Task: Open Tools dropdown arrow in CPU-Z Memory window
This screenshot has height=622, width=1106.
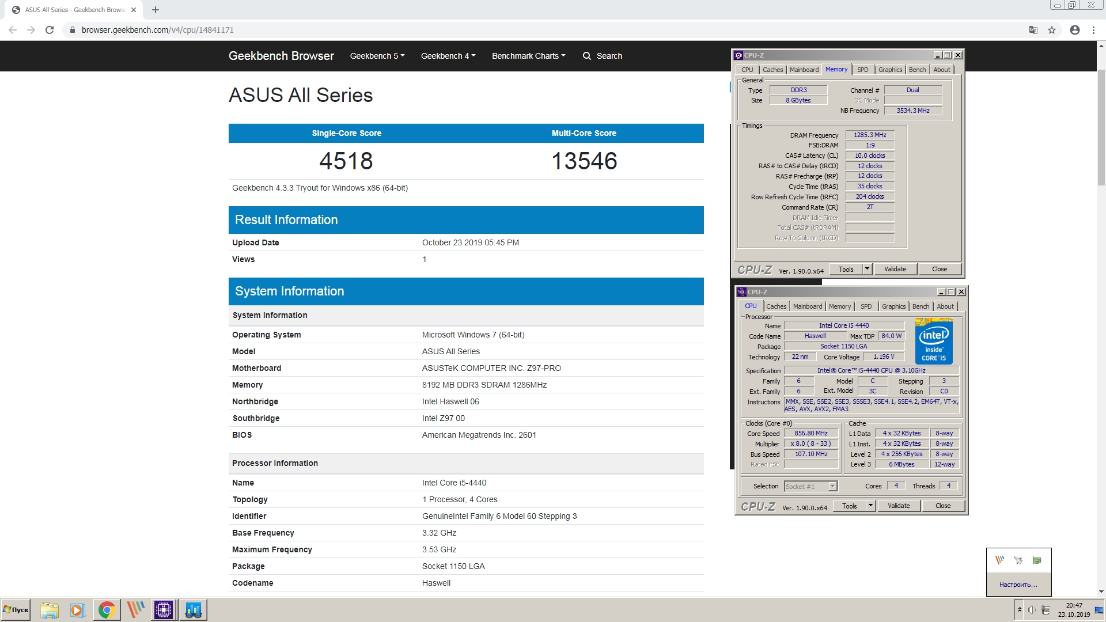Action: point(868,269)
